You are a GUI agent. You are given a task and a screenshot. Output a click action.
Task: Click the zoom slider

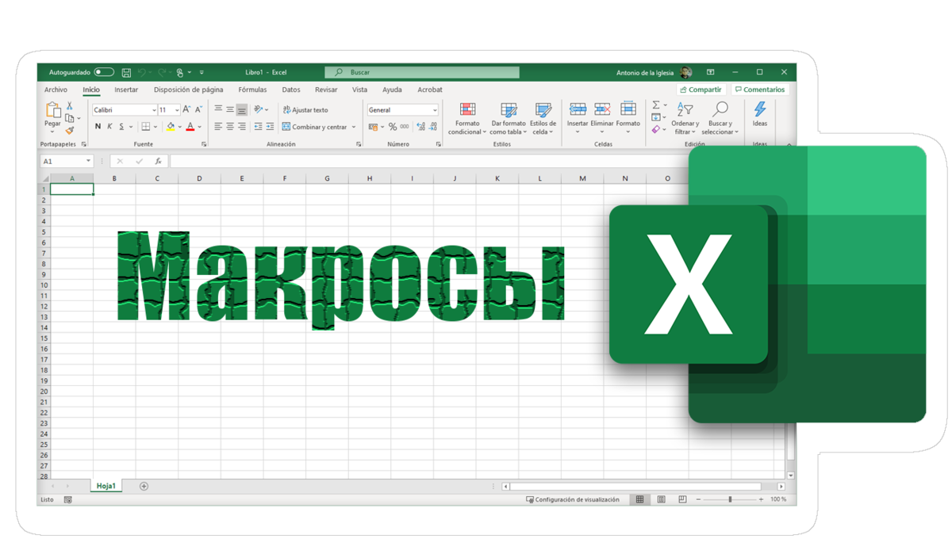point(730,499)
